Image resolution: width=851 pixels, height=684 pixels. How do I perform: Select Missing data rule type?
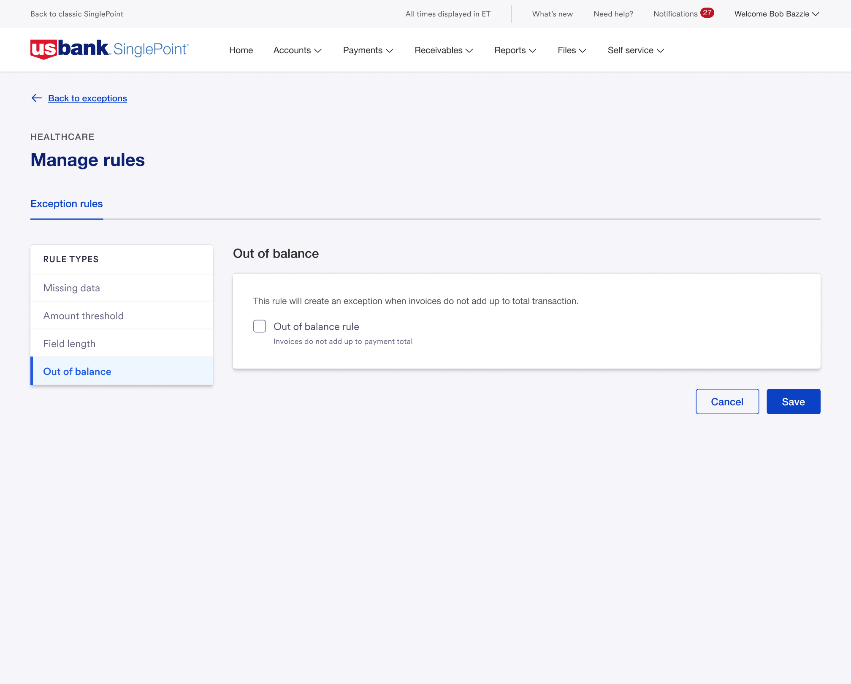point(72,288)
